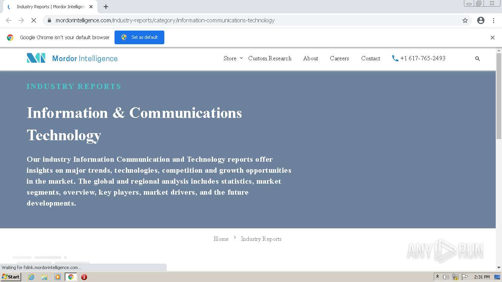Open the volume speaker tray icon
502x282 pixels.
pos(446,277)
